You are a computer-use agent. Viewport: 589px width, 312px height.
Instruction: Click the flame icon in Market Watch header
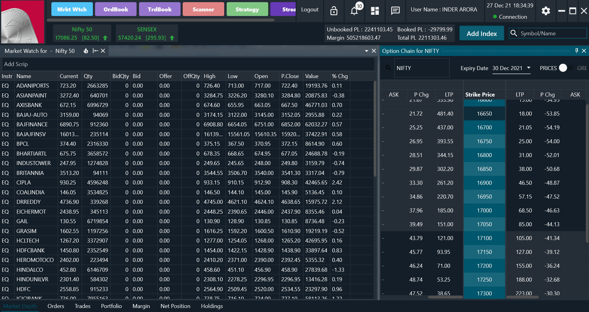click(86, 51)
